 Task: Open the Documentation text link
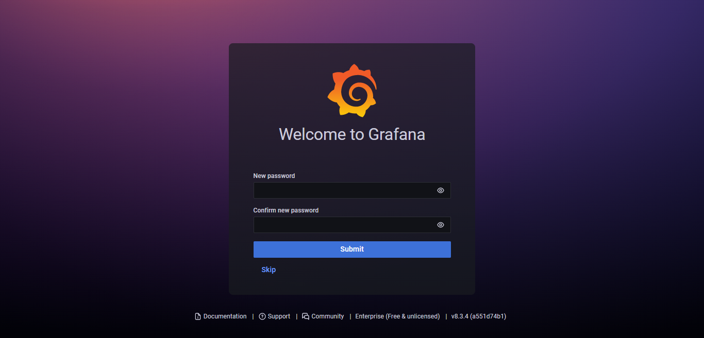click(225, 316)
